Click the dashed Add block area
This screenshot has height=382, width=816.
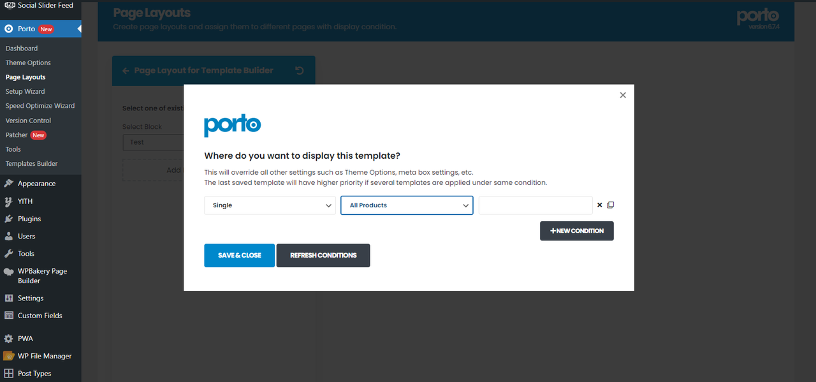tap(153, 170)
